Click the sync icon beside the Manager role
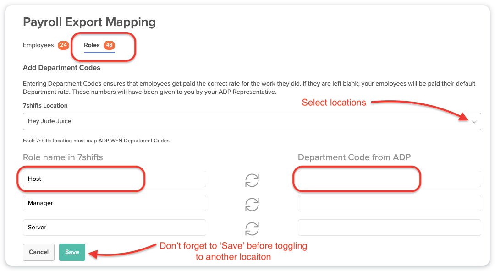This screenshot has width=495, height=271. (252, 204)
